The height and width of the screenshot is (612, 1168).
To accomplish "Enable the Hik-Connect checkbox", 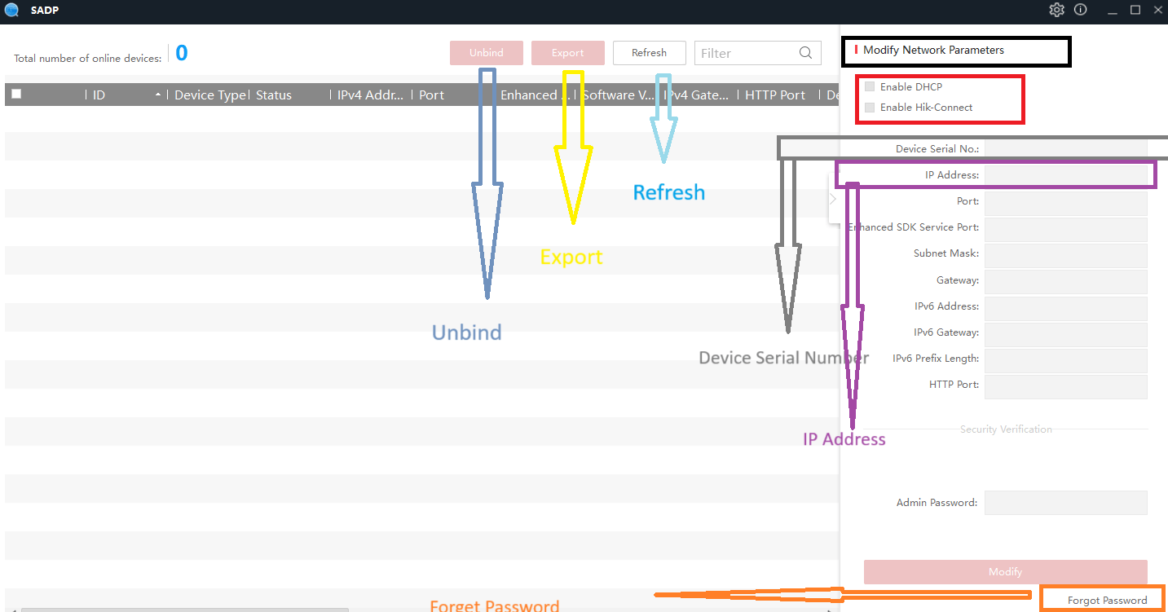I will pyautogui.click(x=869, y=107).
